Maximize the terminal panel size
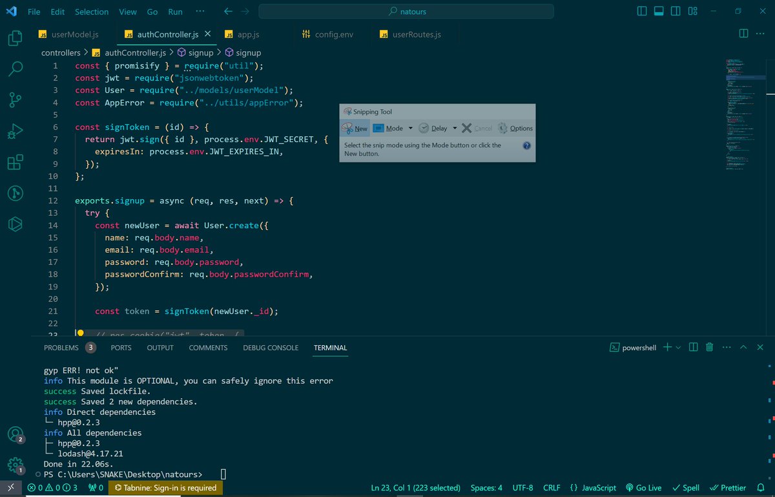775x497 pixels. pos(743,347)
